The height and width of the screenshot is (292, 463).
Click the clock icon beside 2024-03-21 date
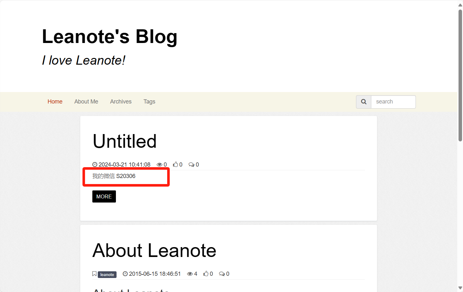pyautogui.click(x=95, y=165)
